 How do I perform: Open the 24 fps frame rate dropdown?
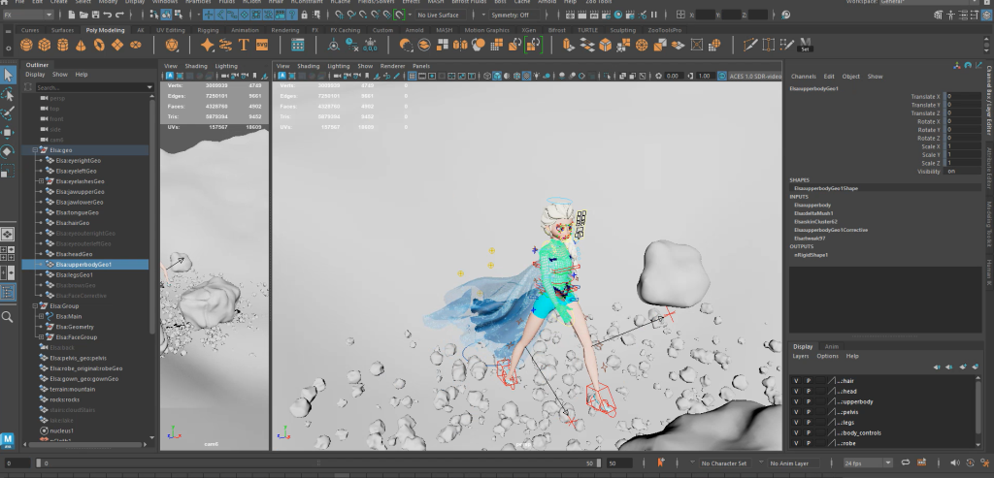click(x=868, y=462)
